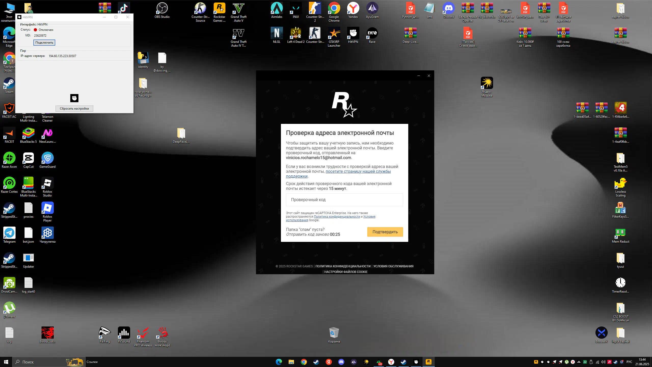The height and width of the screenshot is (367, 652).
Task: Open AyuGram desktop icon
Action: (x=372, y=11)
